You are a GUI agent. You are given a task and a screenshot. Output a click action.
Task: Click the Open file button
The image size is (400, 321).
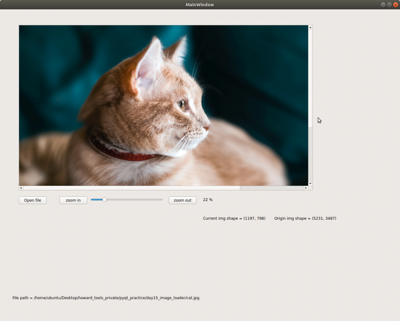[x=32, y=200]
